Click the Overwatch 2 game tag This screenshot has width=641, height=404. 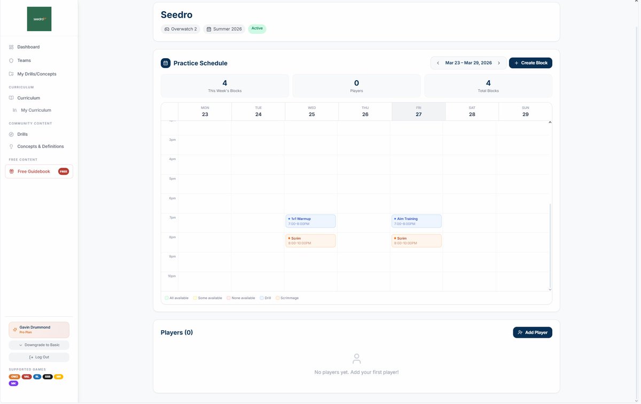181,29
